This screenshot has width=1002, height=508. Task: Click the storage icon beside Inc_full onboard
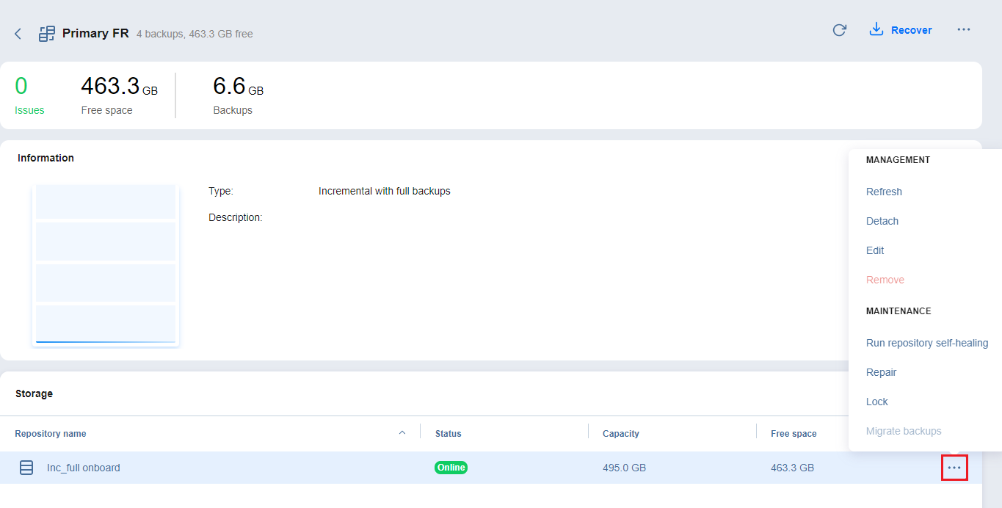pos(26,468)
